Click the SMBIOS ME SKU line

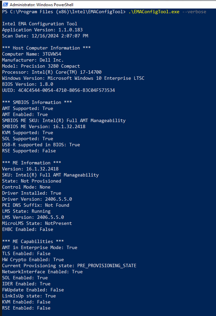click(x=64, y=121)
